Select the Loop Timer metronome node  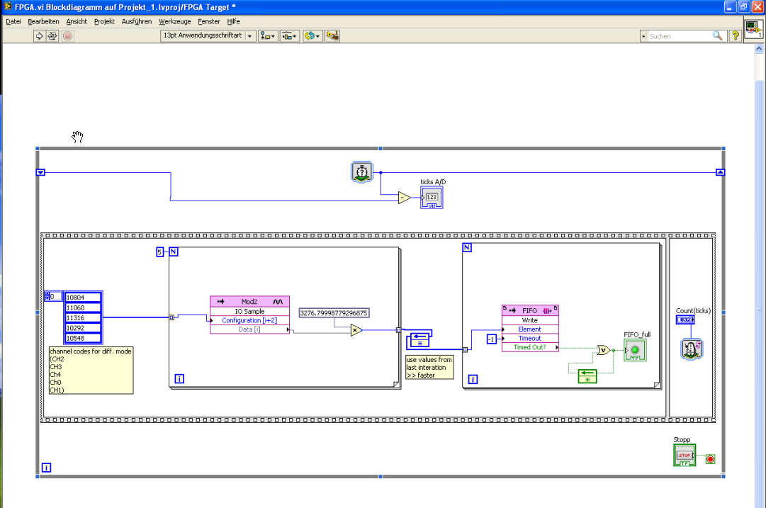point(692,349)
